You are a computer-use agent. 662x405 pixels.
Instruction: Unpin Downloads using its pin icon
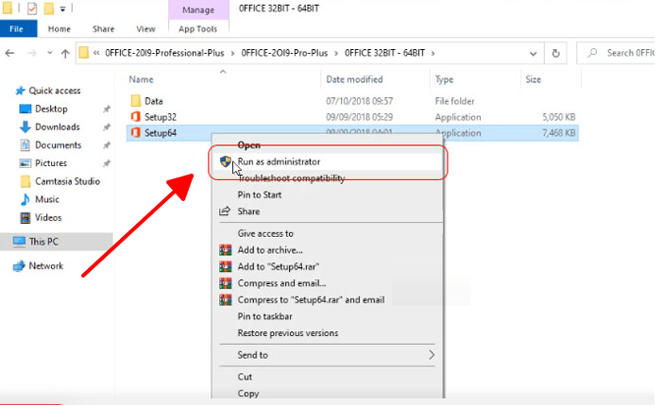click(x=107, y=127)
